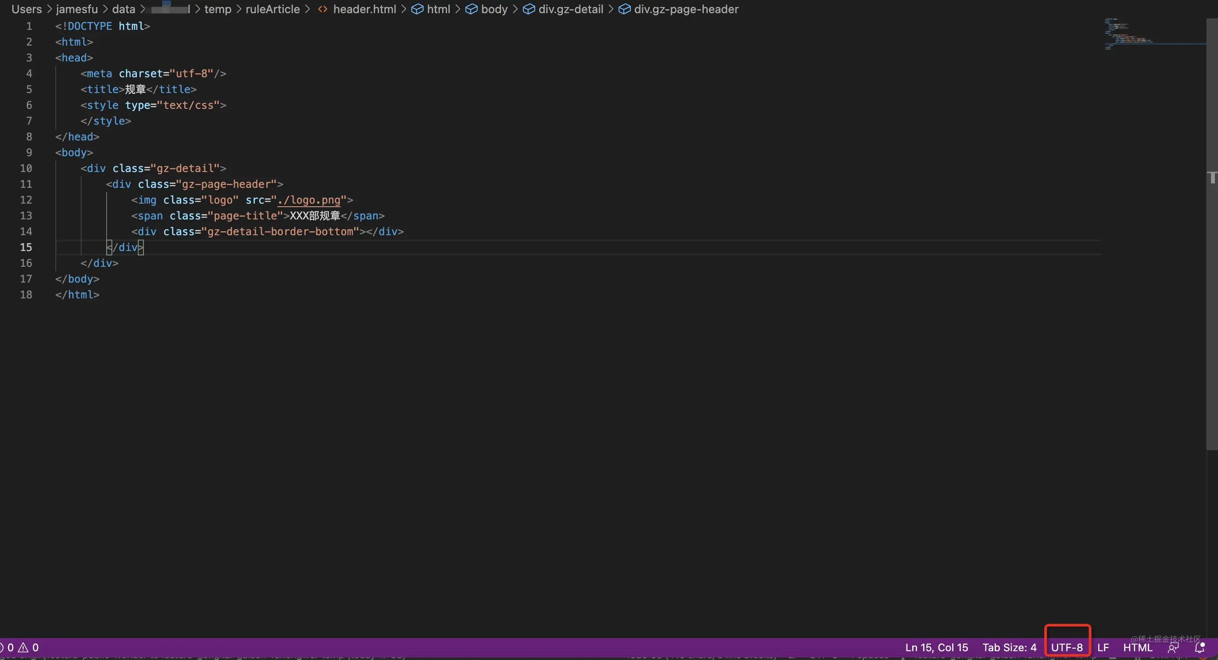
Task: Click Ln 15, Col 15 go-to-line indicator
Action: coord(936,647)
